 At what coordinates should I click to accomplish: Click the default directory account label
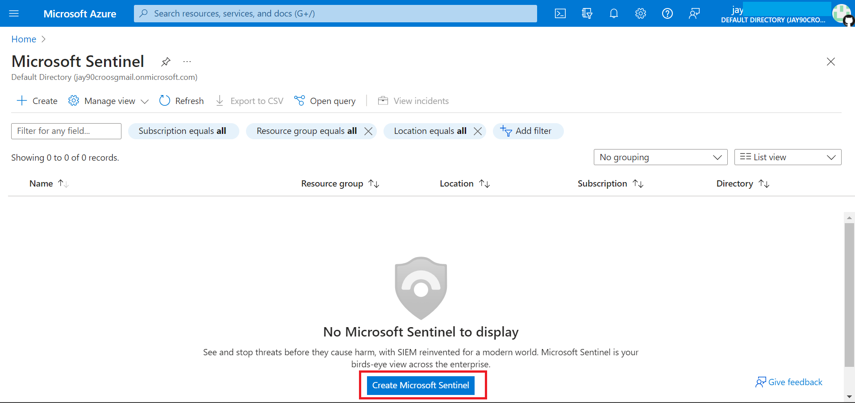tap(773, 20)
